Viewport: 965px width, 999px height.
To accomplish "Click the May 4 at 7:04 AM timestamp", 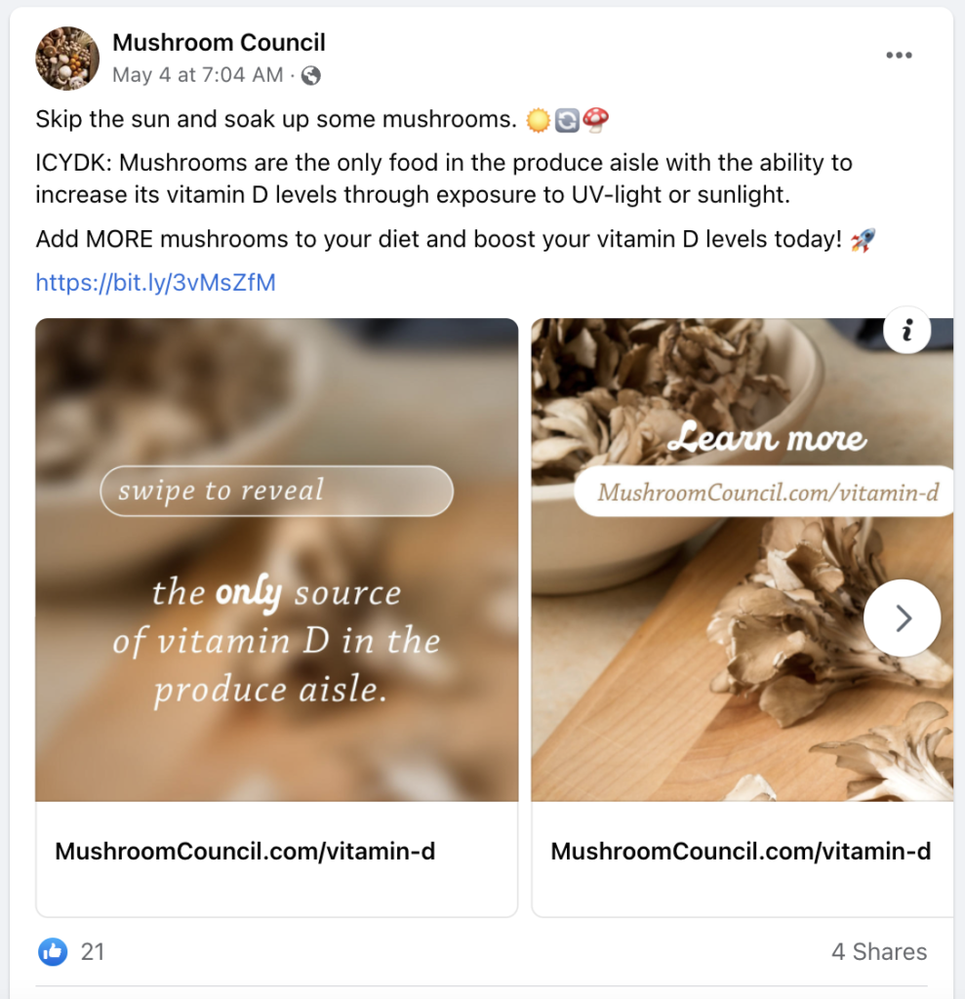I will pos(198,75).
